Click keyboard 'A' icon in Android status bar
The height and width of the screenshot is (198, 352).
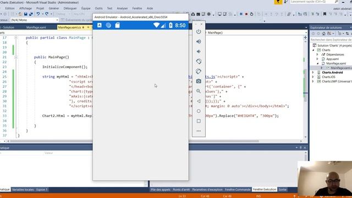click(x=100, y=25)
